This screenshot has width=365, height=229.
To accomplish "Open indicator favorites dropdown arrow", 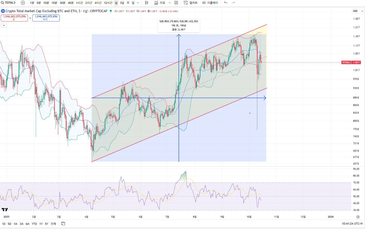I will coord(169,3).
